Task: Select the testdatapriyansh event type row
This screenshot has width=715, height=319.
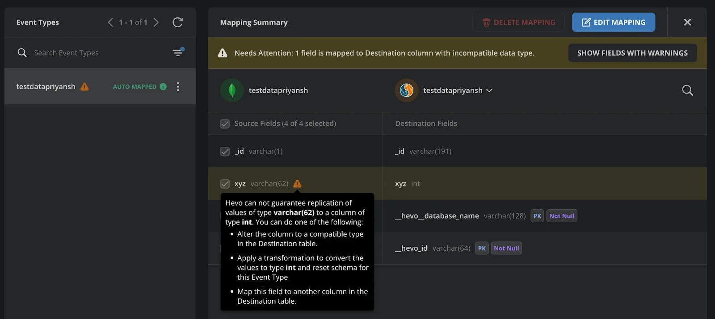Action: (x=100, y=87)
